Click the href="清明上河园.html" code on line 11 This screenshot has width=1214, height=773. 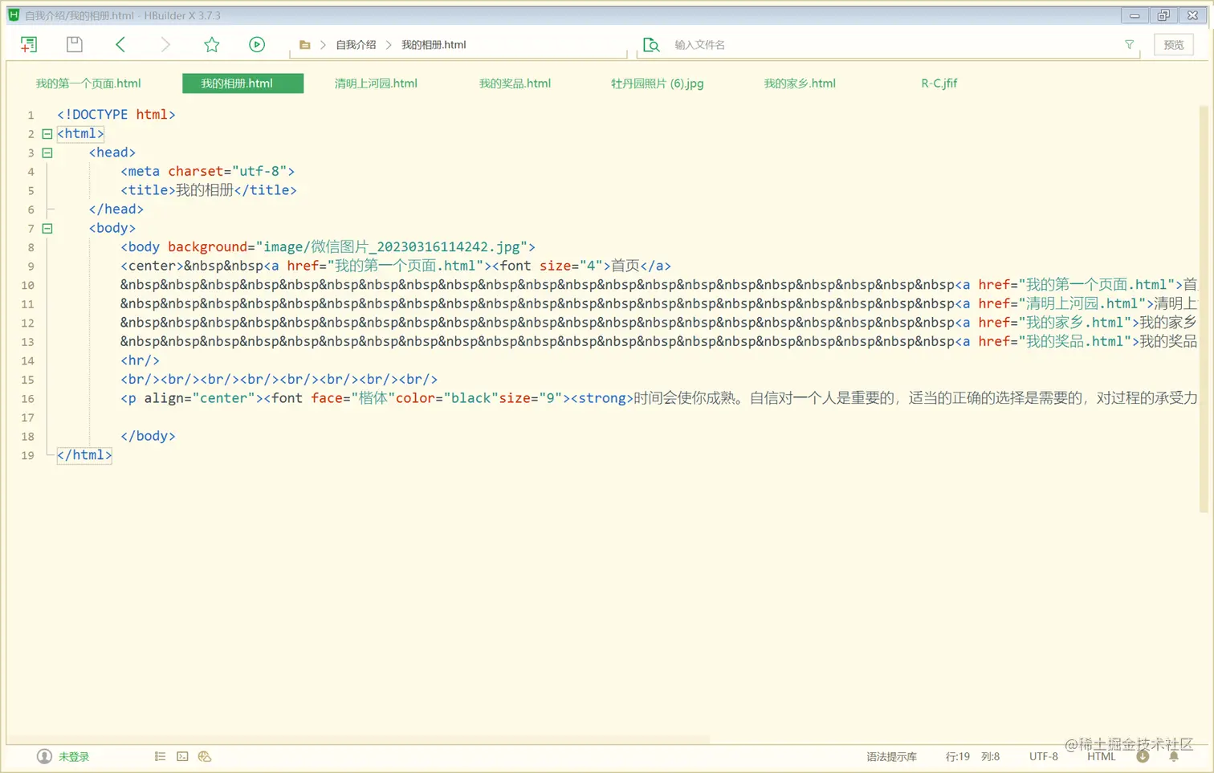click(1062, 303)
